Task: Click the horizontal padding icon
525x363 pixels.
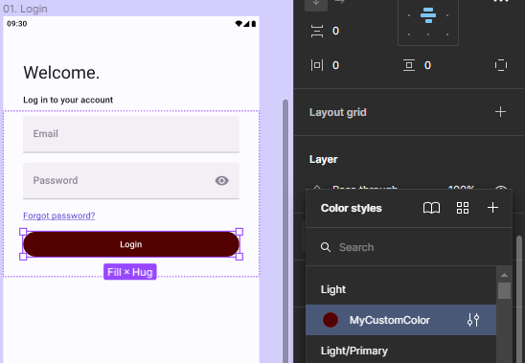Action: tap(317, 65)
